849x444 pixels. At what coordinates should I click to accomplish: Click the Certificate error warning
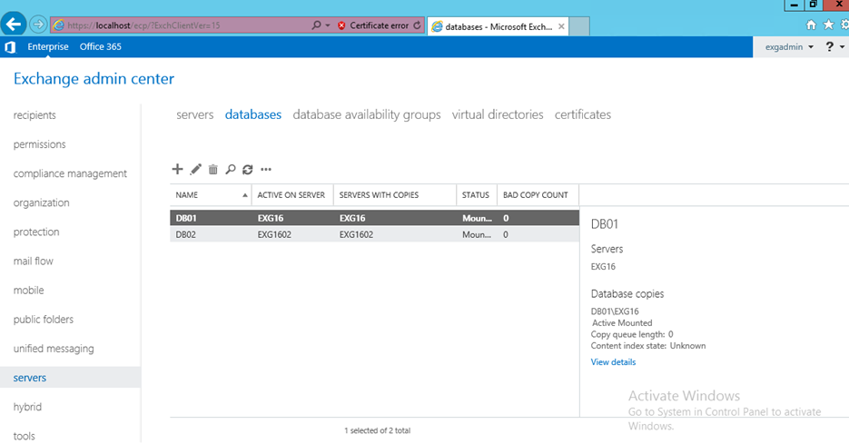click(373, 25)
